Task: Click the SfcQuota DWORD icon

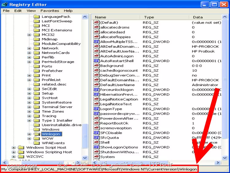Action: [96, 138]
